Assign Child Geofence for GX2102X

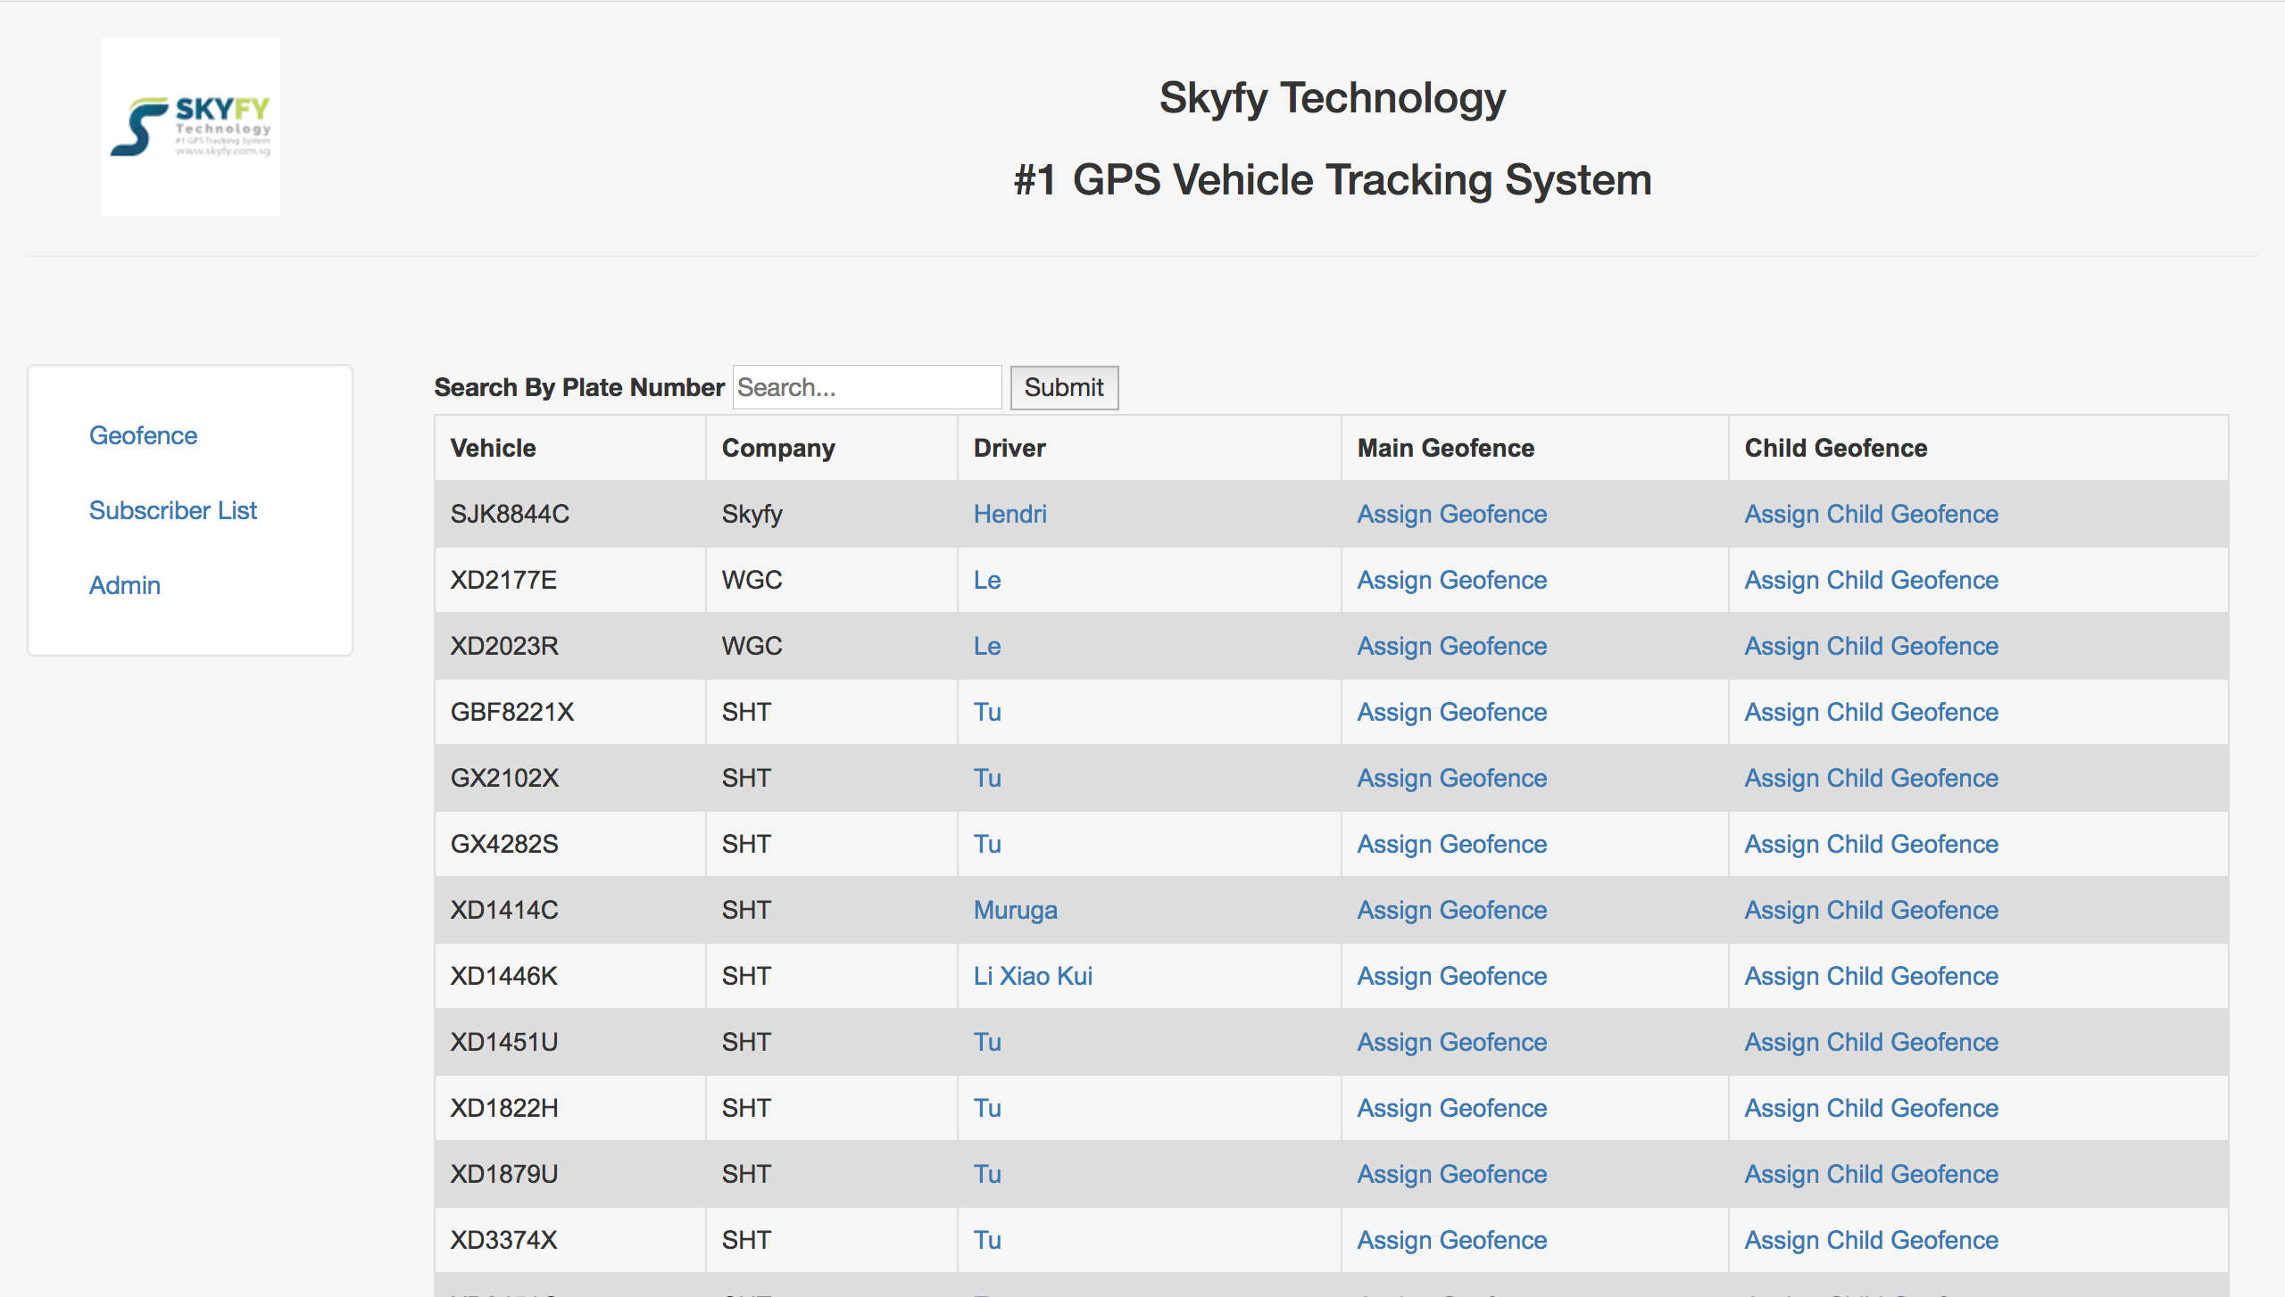[1871, 778]
